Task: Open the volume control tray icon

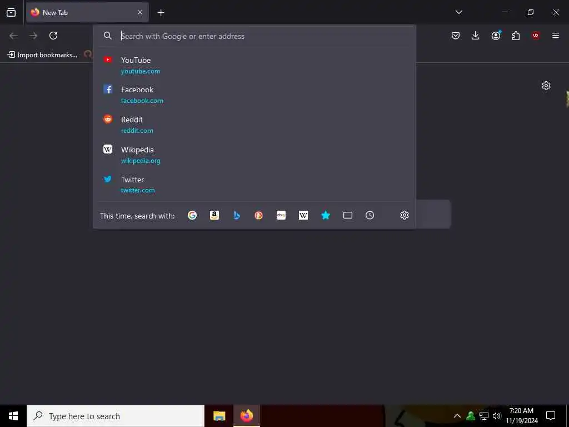Action: pyautogui.click(x=496, y=416)
